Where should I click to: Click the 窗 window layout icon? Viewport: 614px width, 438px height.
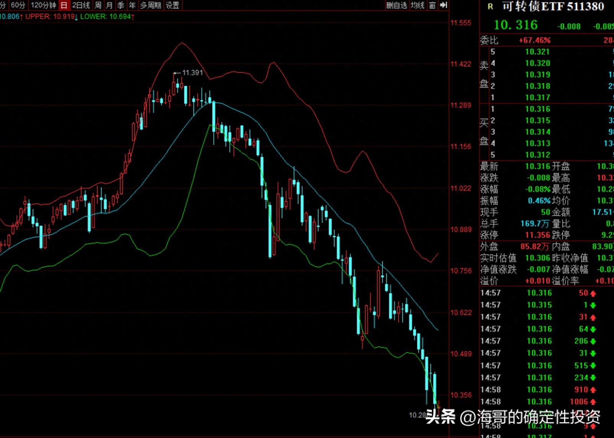click(x=432, y=5)
